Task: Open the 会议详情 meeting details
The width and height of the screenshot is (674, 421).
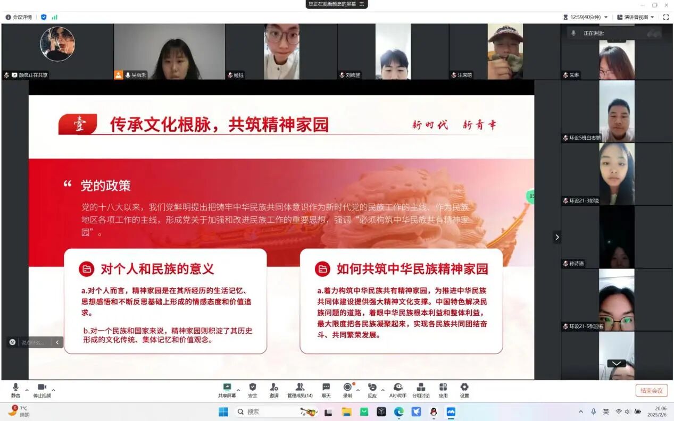Action: (19, 17)
